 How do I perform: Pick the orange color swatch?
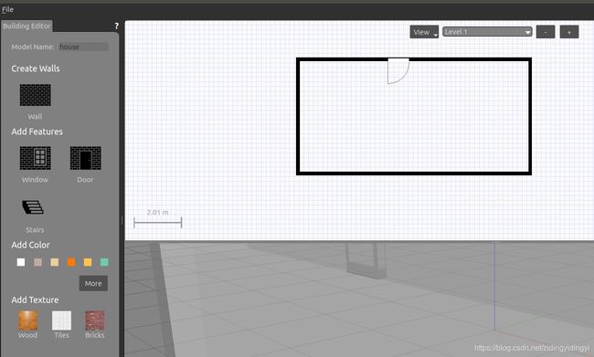click(71, 262)
